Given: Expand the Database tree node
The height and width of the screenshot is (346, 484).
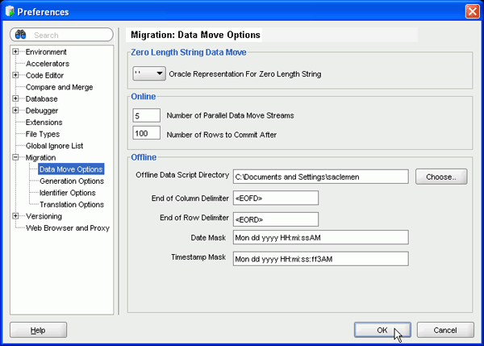Looking at the screenshot, I should pos(15,98).
